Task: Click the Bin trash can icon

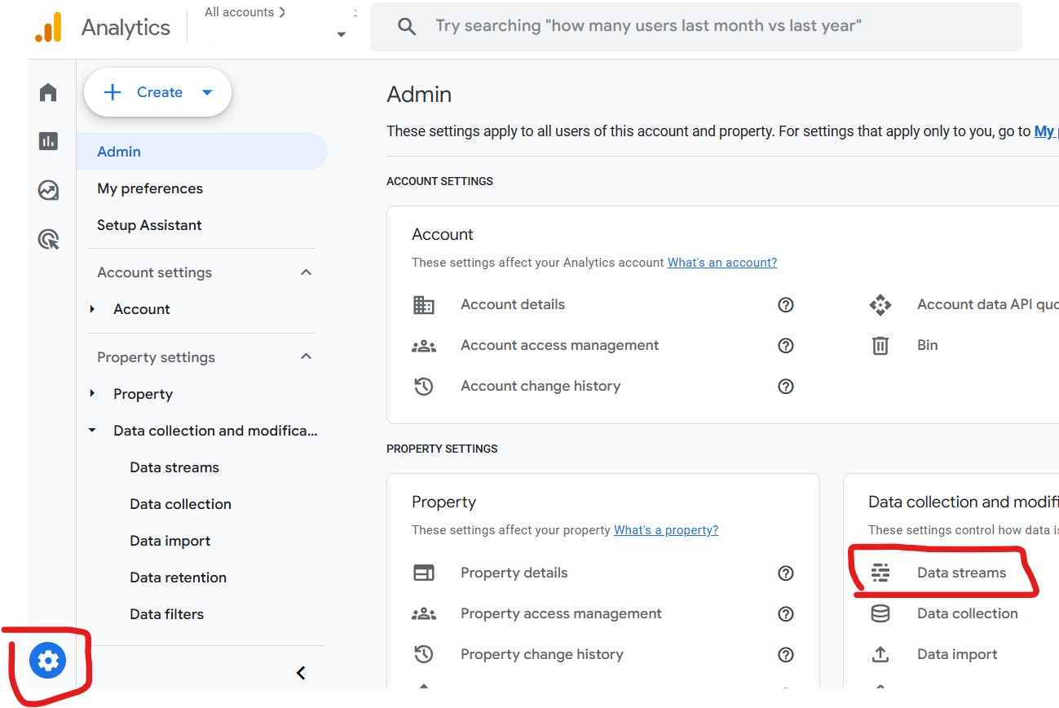Action: [x=880, y=345]
